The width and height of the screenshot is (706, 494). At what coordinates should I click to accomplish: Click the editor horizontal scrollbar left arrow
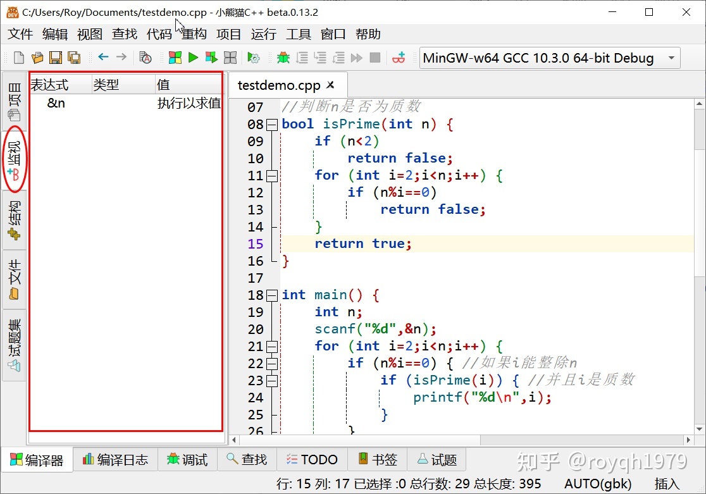click(x=234, y=440)
